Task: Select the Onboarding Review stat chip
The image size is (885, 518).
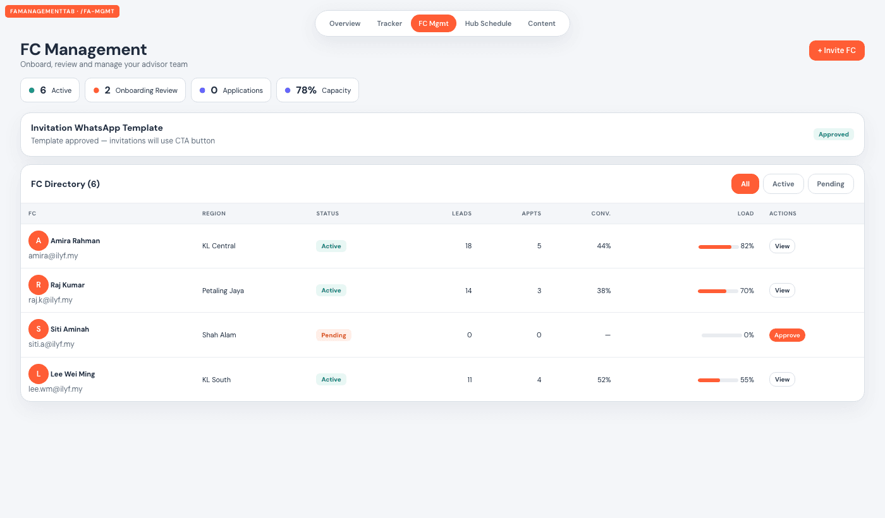Action: pos(135,90)
